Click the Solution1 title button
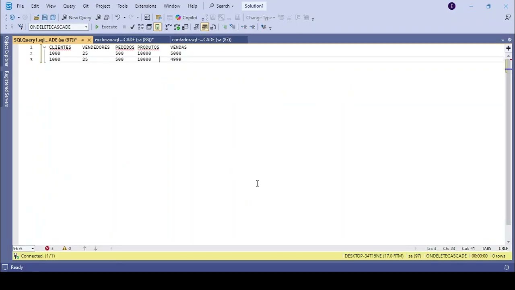 (x=254, y=6)
